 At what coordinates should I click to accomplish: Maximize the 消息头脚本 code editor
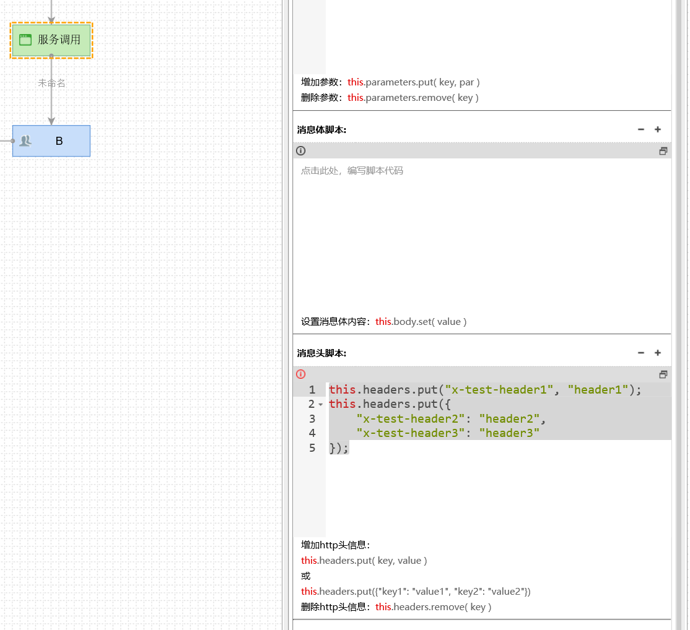point(663,374)
